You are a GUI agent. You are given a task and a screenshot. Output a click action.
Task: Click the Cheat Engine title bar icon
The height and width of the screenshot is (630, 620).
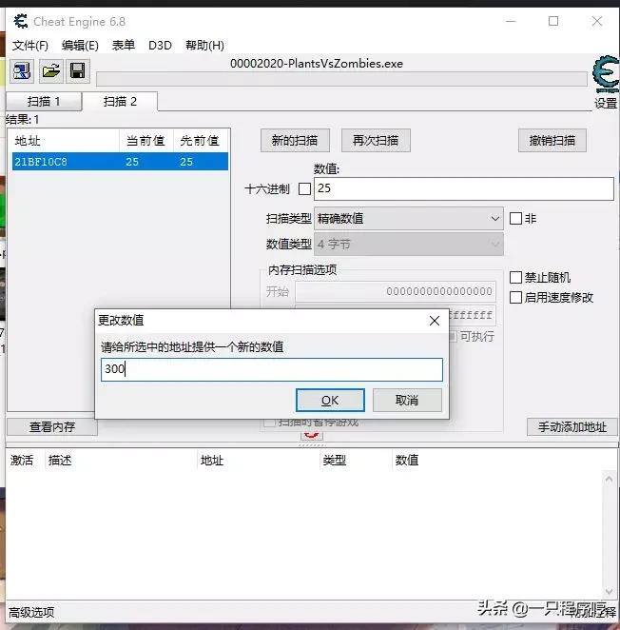coord(21,21)
